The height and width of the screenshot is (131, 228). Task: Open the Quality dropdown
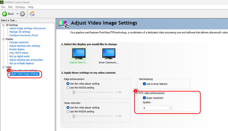pyautogui.click(x=158, y=108)
